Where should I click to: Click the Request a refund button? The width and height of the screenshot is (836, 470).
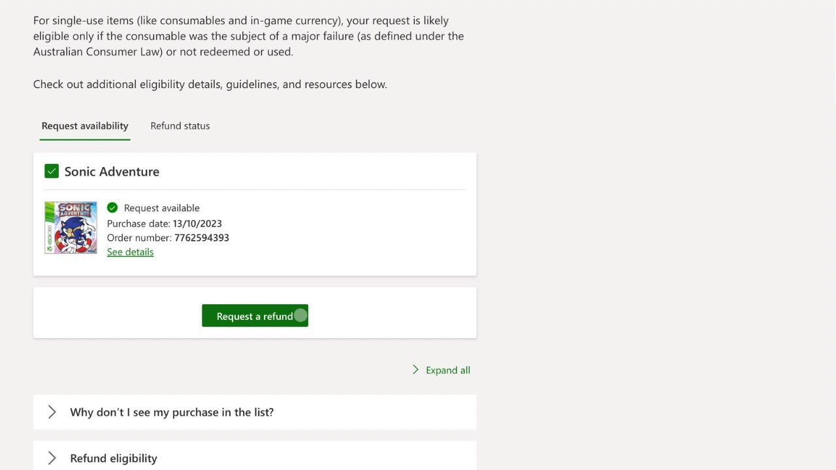[255, 315]
